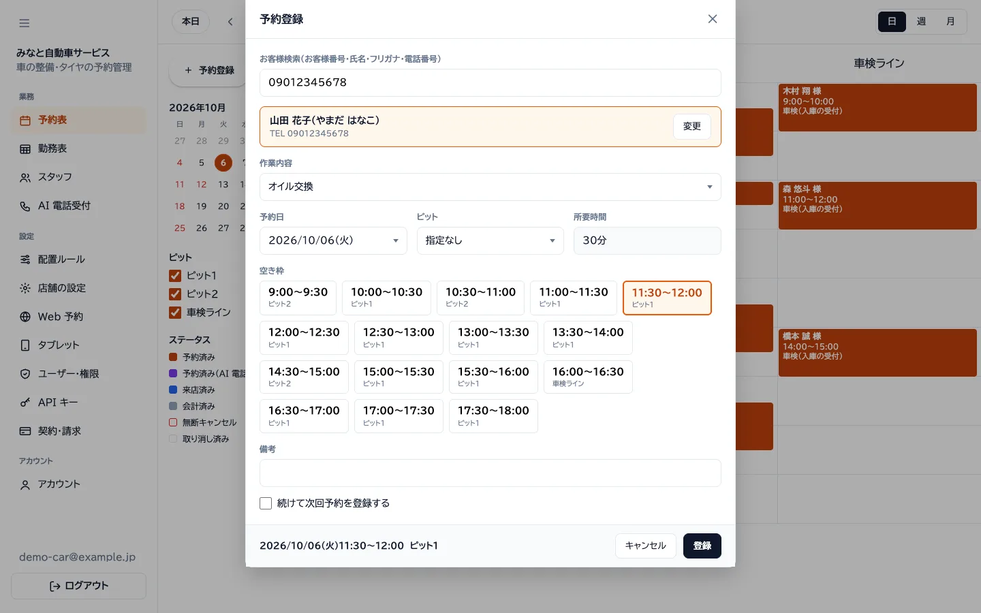Click the customer search input field
Image resolution: width=981 pixels, height=613 pixels.
point(490,82)
